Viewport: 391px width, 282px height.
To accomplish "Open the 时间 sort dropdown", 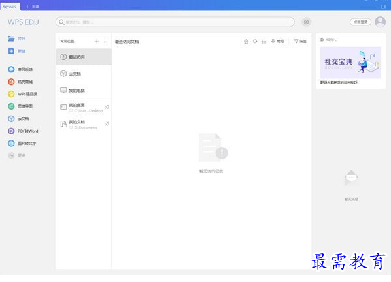I will (277, 41).
